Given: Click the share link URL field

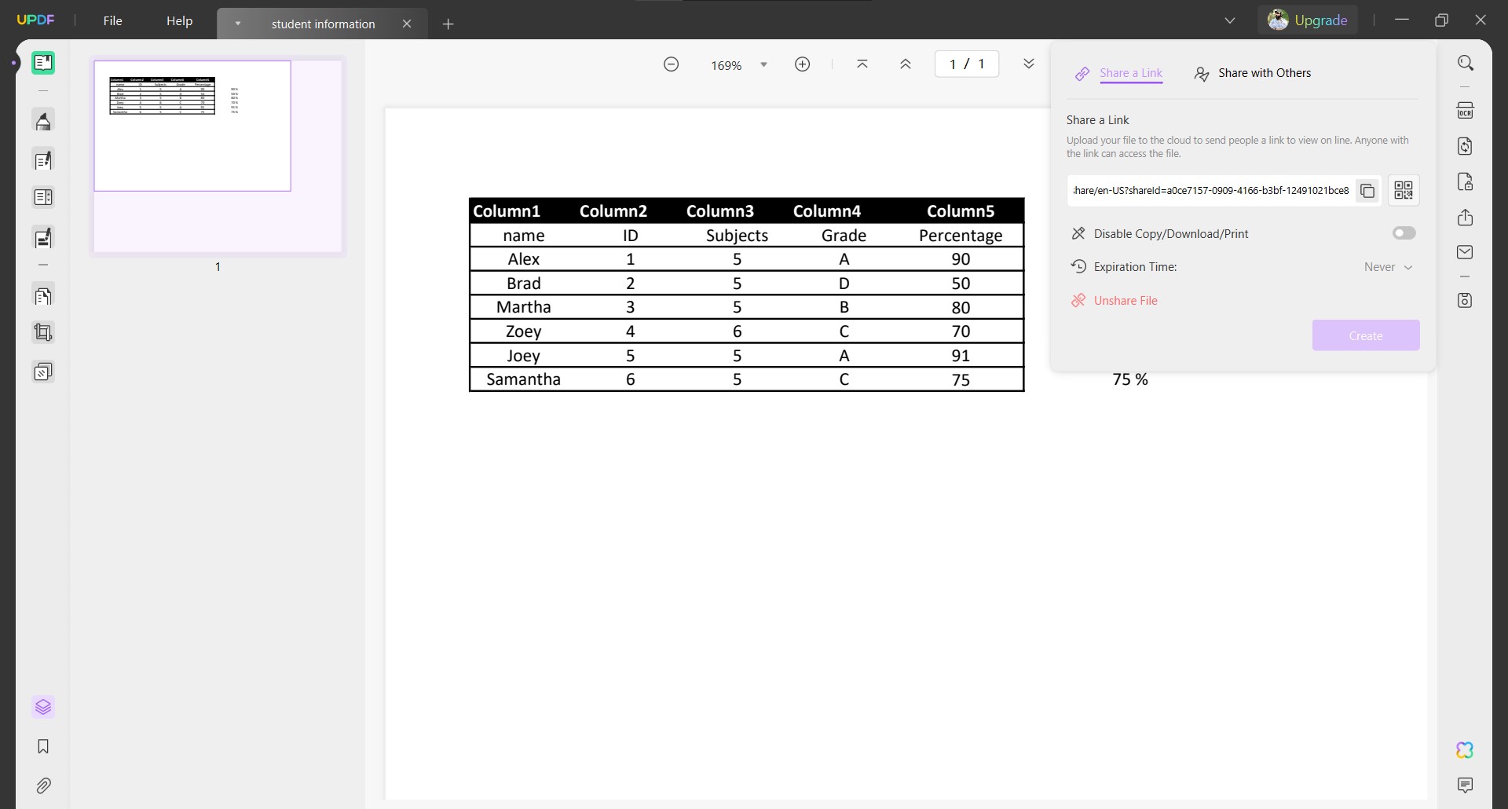Looking at the screenshot, I should (1210, 190).
